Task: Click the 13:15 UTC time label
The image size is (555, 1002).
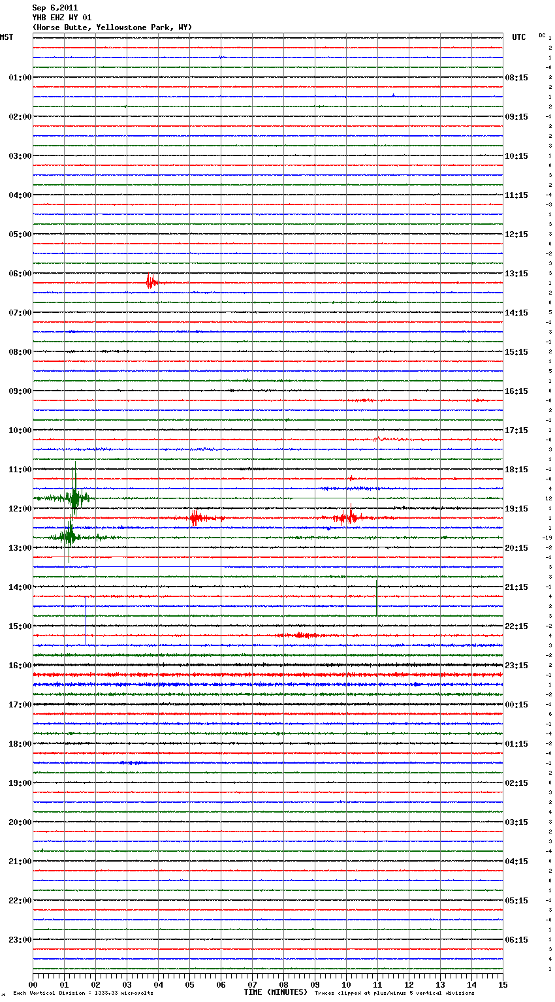Action: point(516,274)
